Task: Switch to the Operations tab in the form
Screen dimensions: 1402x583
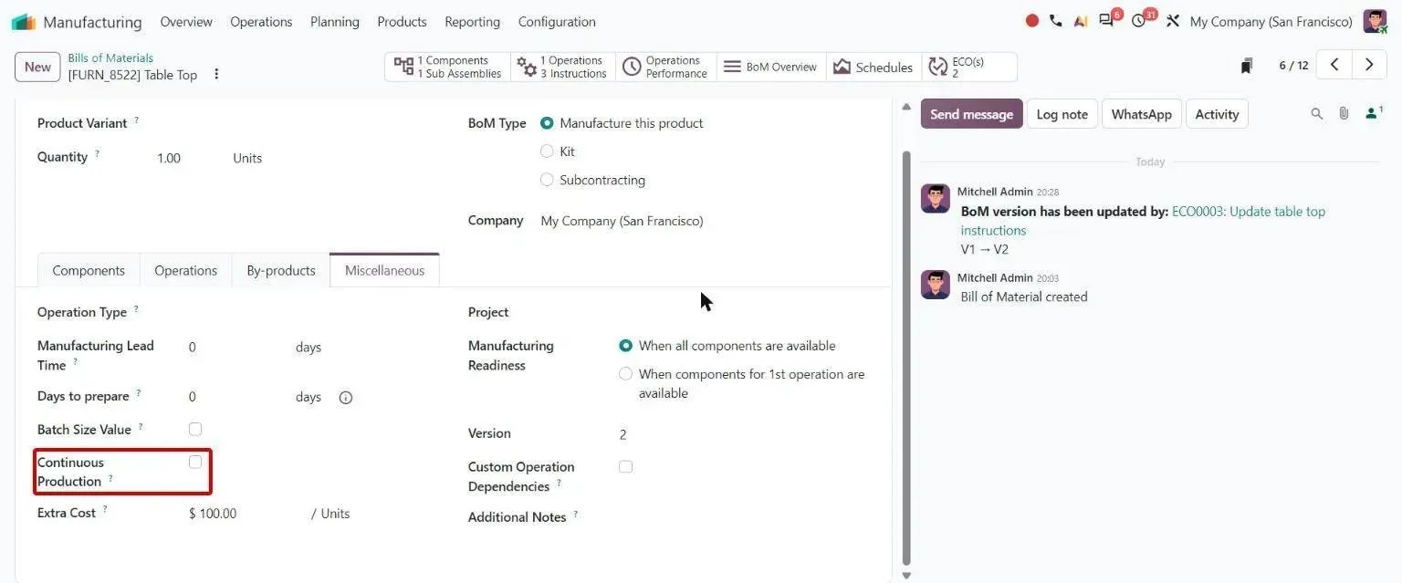Action: (185, 270)
